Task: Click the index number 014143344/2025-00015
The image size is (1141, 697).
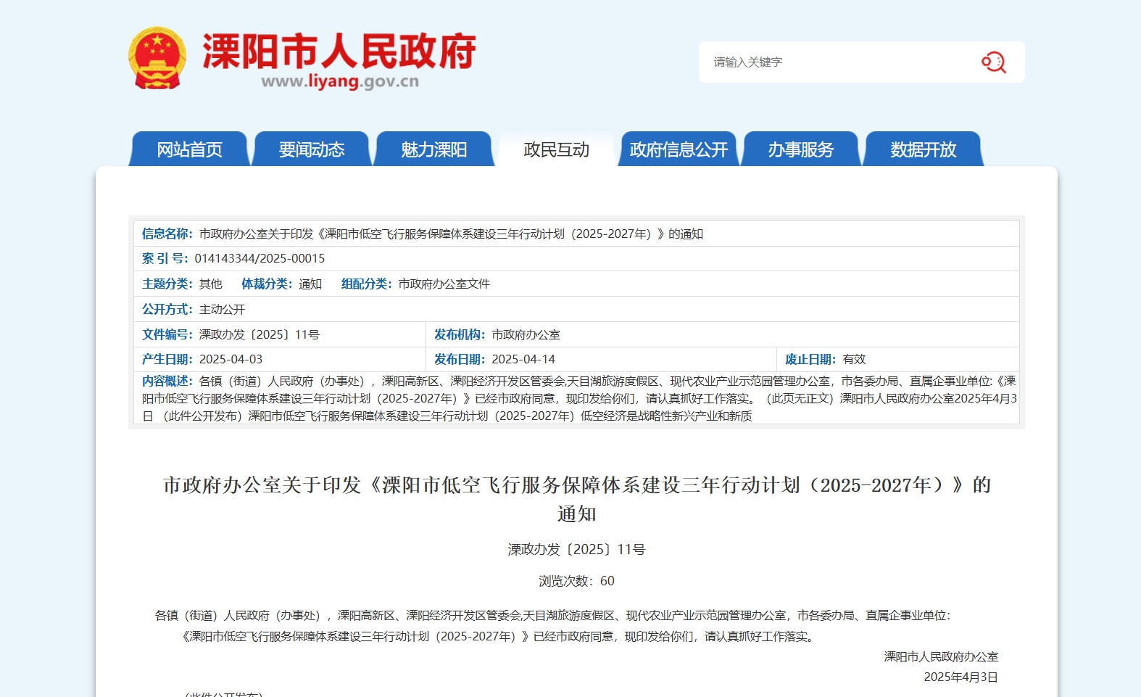Action: point(260,258)
